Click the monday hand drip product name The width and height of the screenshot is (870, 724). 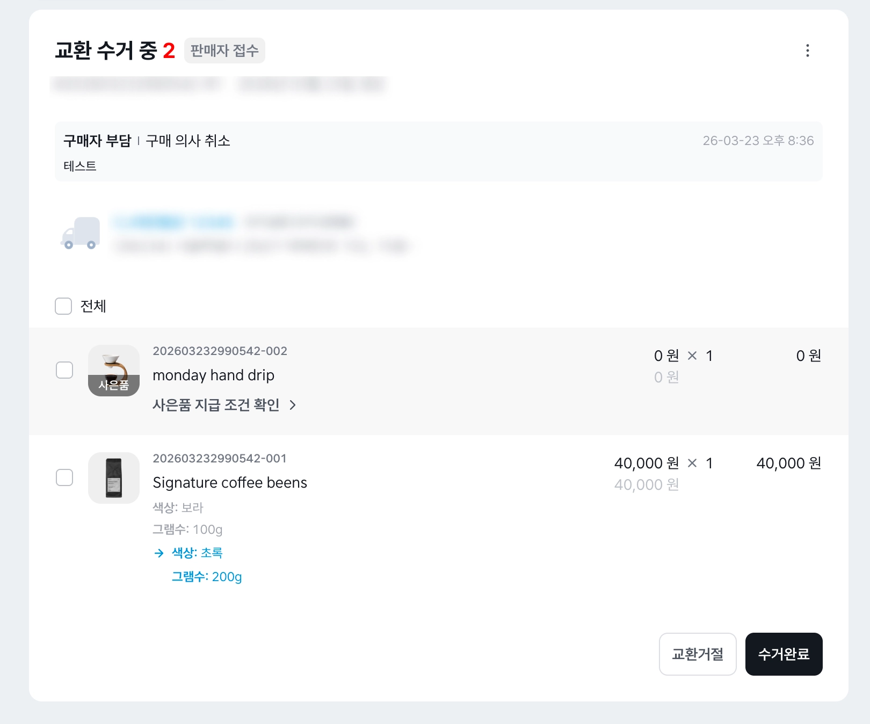point(213,375)
